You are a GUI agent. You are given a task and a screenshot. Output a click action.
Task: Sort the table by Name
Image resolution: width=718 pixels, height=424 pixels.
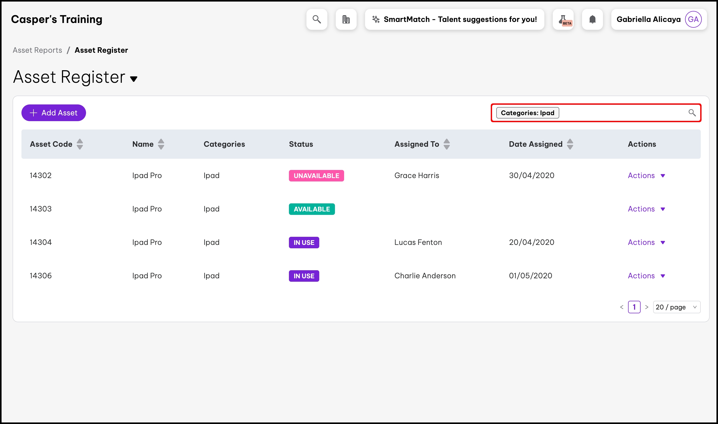click(161, 144)
